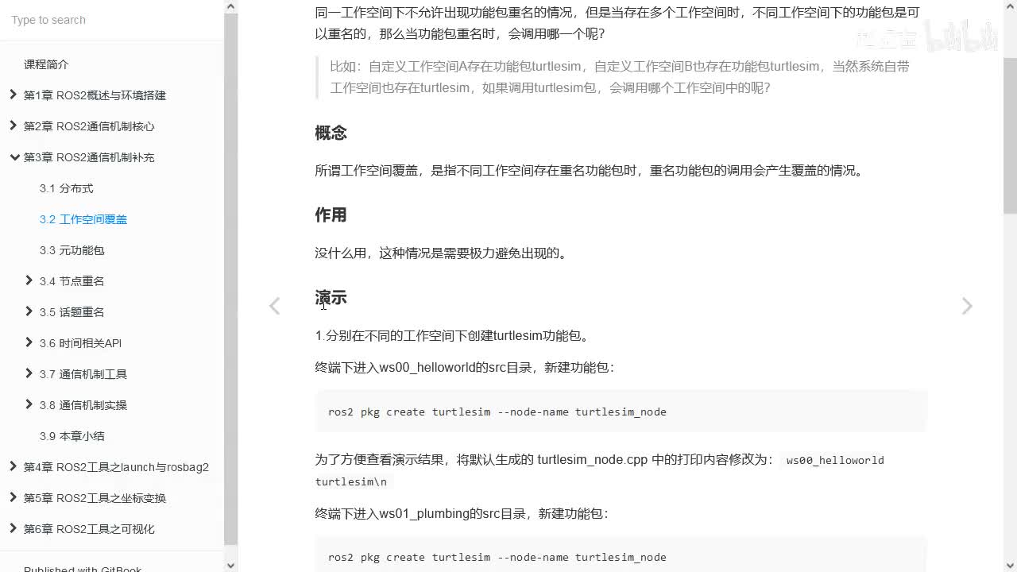Expand 第4章 ROS2工具之launch与rosbag2 chevron
Image resolution: width=1017 pixels, height=572 pixels.
point(13,466)
